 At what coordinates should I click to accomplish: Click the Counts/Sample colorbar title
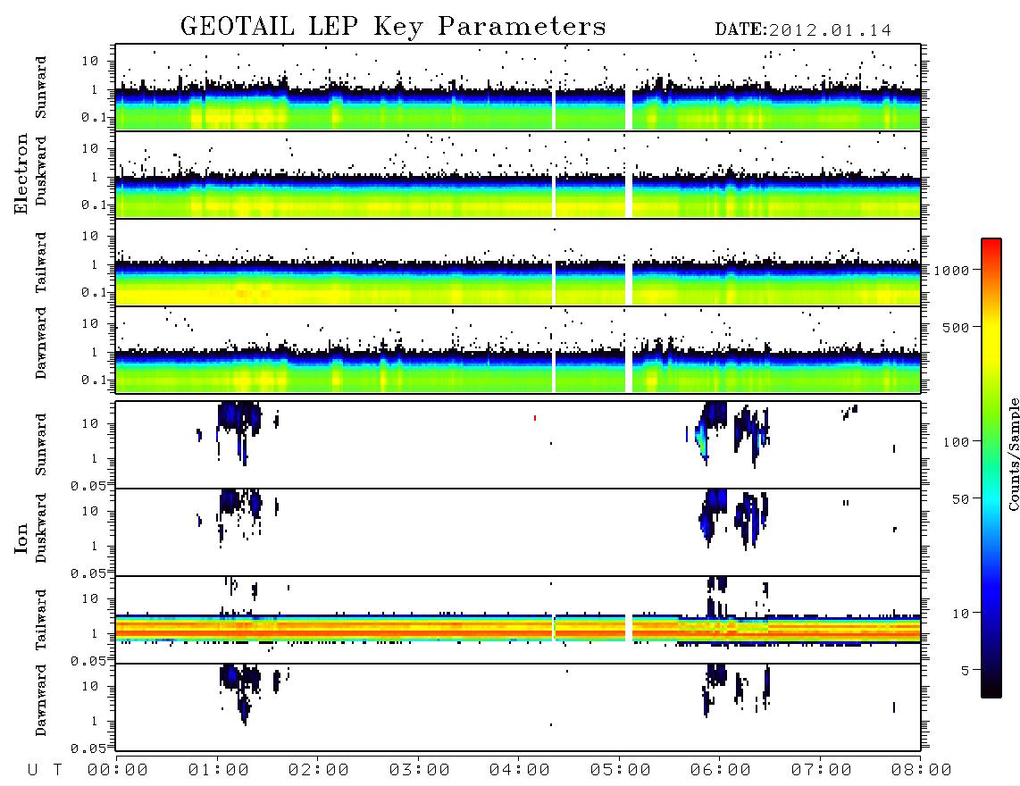click(x=1014, y=454)
